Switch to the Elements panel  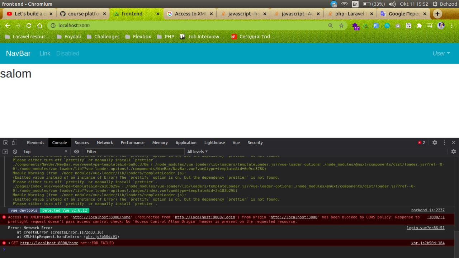36,142
